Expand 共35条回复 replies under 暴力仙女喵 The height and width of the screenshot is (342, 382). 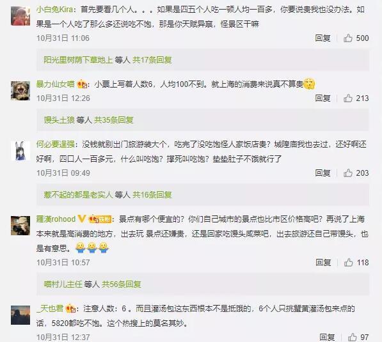tap(114, 120)
